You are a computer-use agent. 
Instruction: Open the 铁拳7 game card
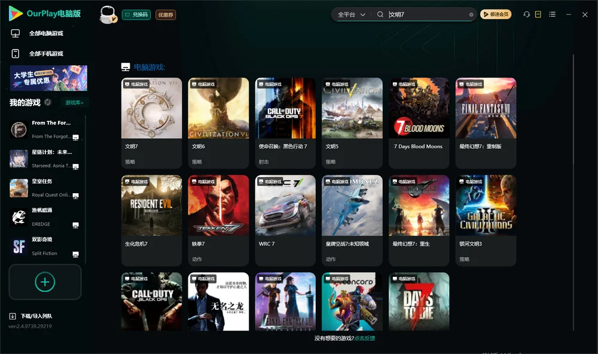click(218, 220)
